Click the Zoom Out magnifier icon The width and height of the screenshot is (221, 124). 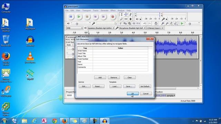pyautogui.click(x=167, y=23)
